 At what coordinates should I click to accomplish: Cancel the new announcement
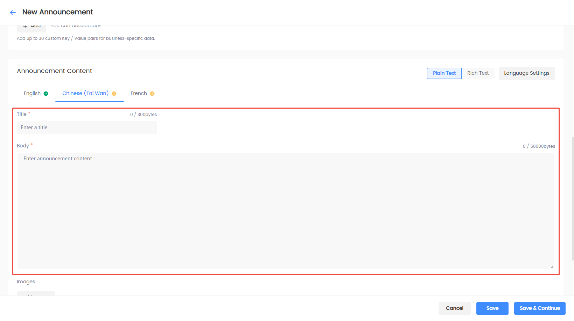click(x=455, y=308)
